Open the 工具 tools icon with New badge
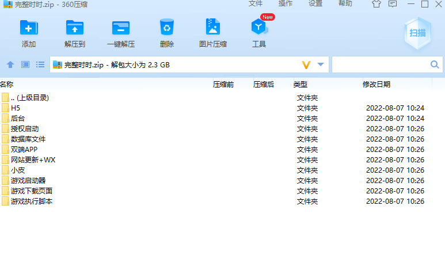This screenshot has height=270, width=445. (259, 26)
